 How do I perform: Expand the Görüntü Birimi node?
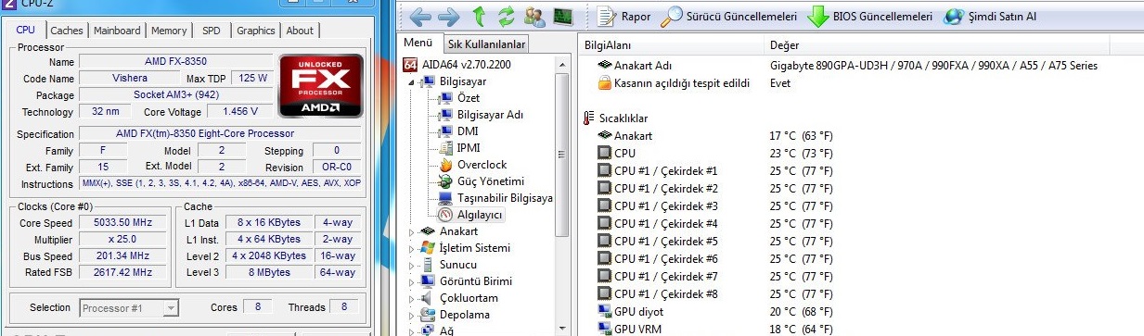point(413,281)
